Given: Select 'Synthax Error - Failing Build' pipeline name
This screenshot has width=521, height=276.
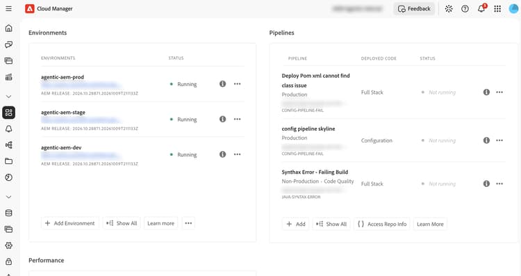Looking at the screenshot, I should 315,172.
